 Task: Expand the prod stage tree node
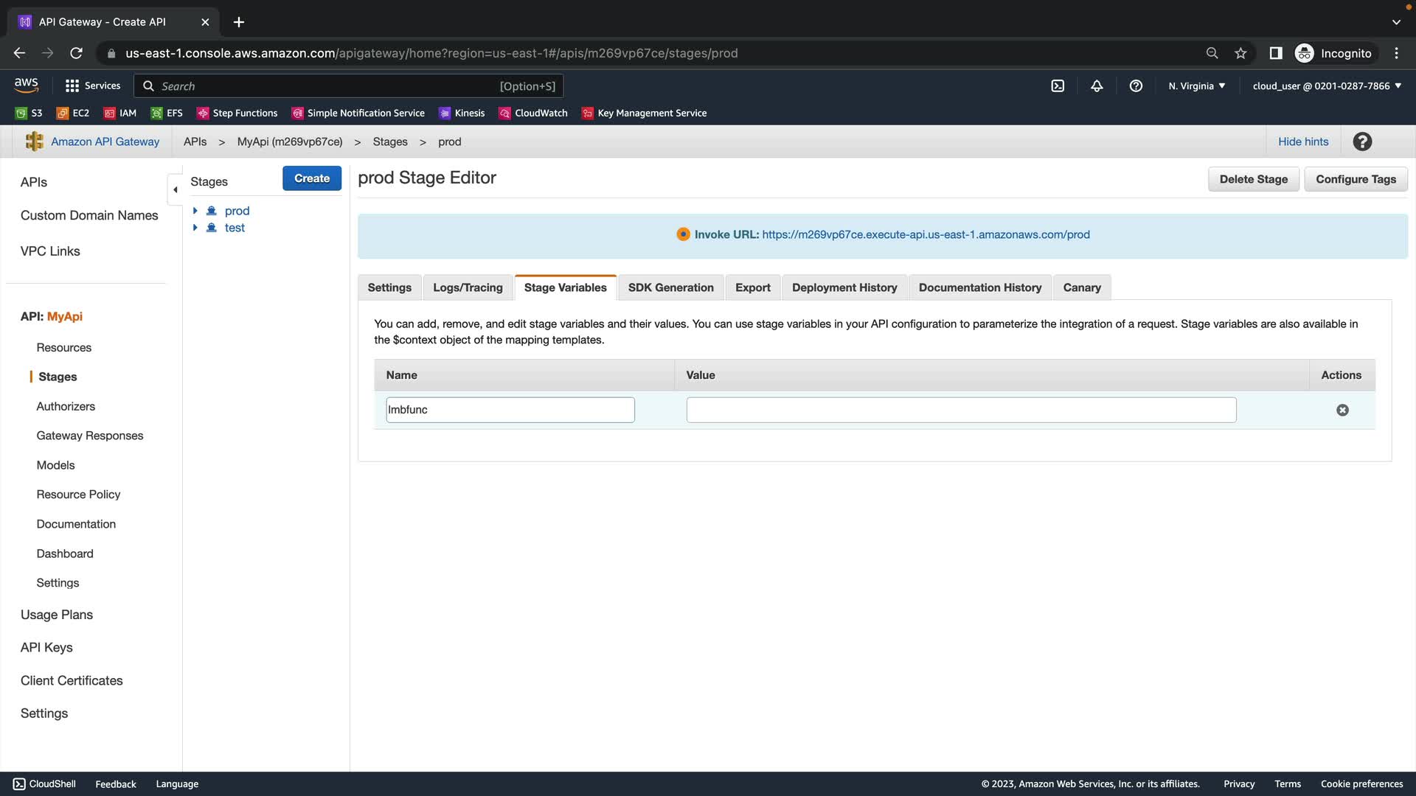[195, 211]
